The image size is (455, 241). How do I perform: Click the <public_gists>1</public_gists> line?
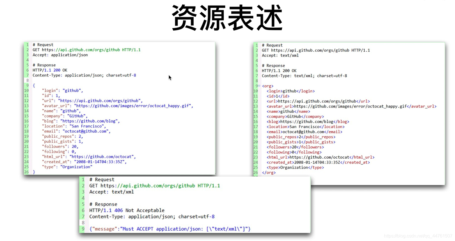point(301,142)
